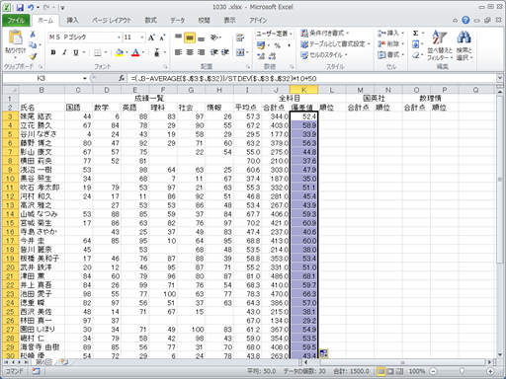Click the Merge and Center icon
506x379 pixels.
click(x=240, y=52)
